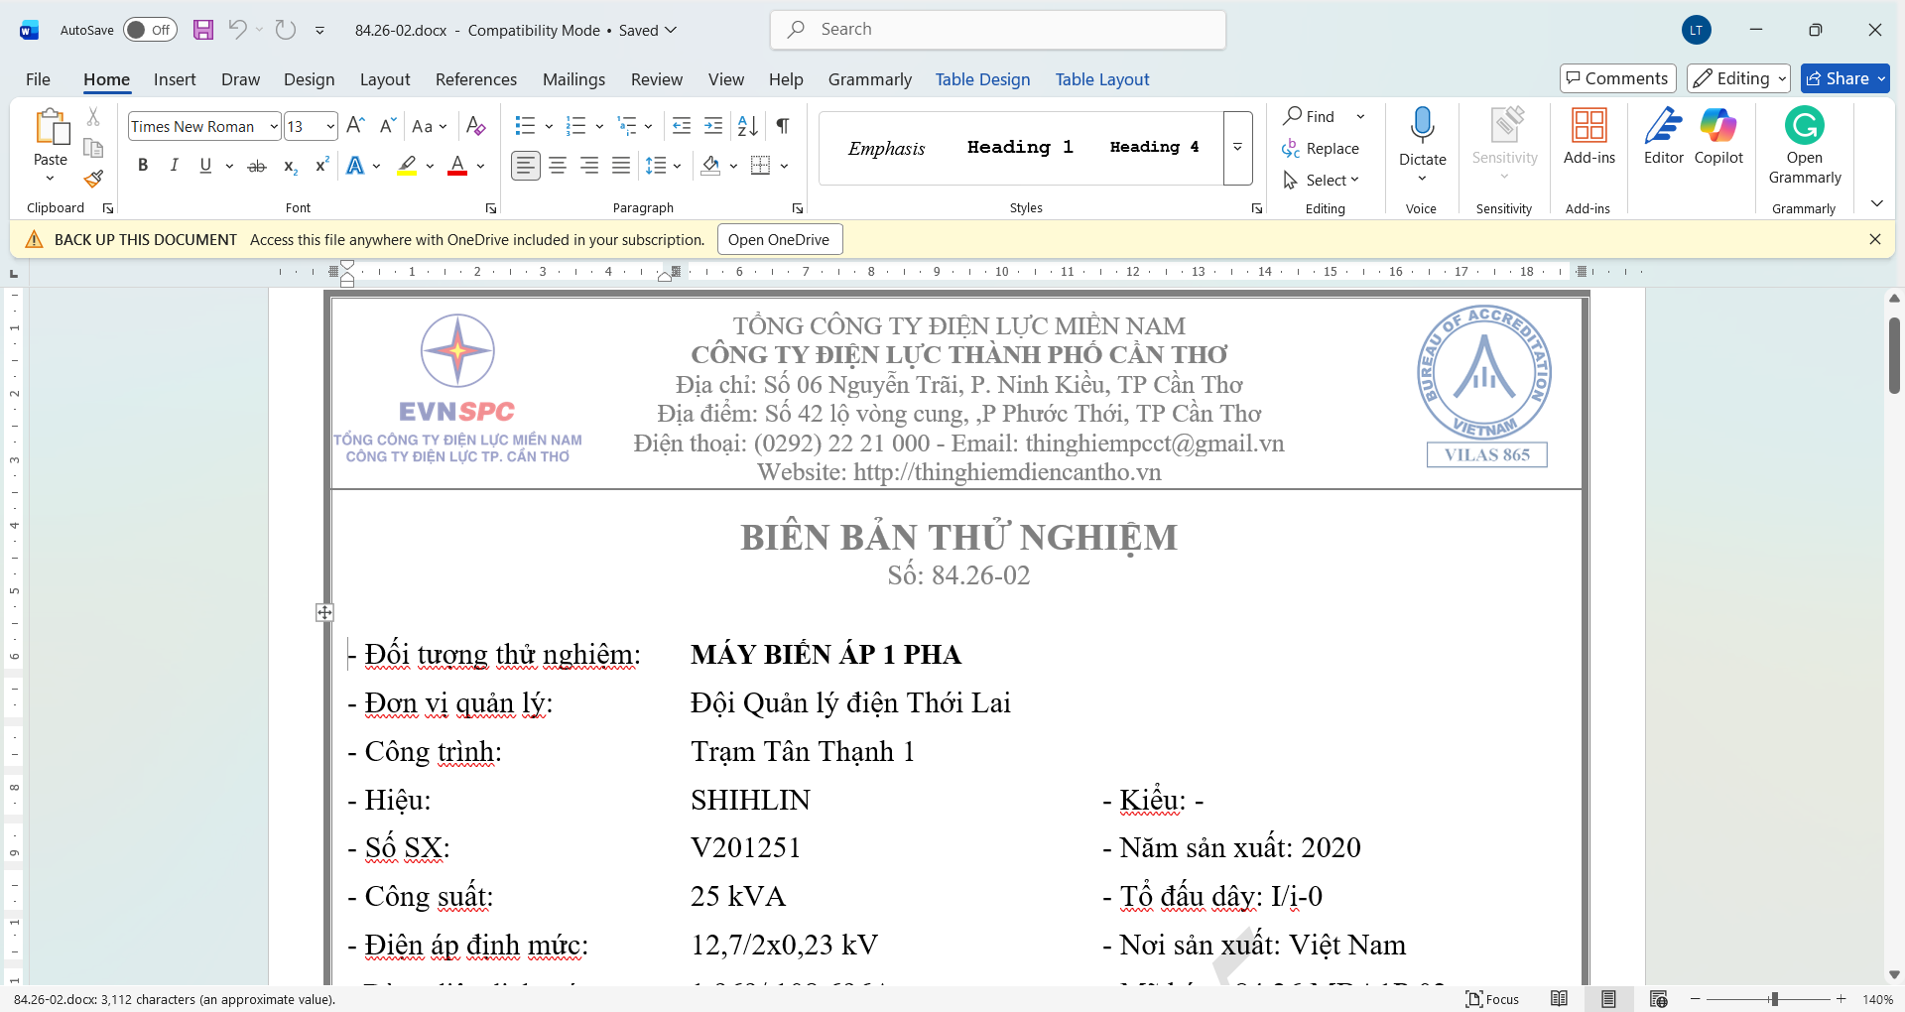Select the Italic formatting icon
Viewport: 1905px width, 1012px height.
pyautogui.click(x=174, y=166)
